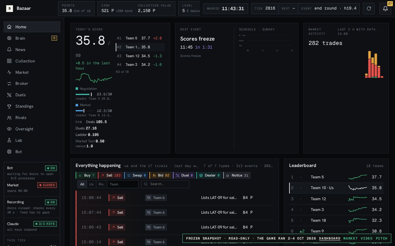The width and height of the screenshot is (395, 246).
Task: Open Duels from the sidebar
Action: pos(32,95)
